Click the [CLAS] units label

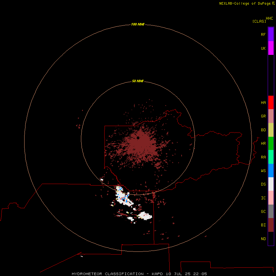[259, 21]
